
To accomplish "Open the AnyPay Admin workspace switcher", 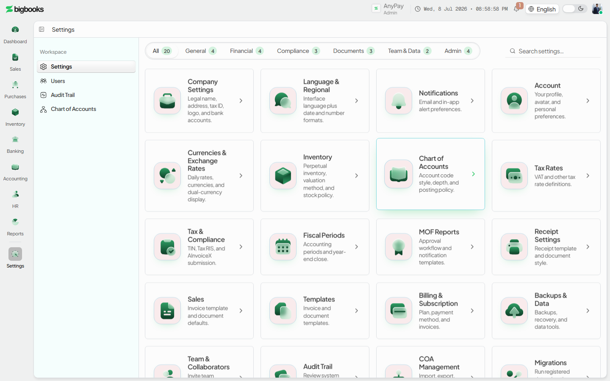I will click(x=388, y=9).
